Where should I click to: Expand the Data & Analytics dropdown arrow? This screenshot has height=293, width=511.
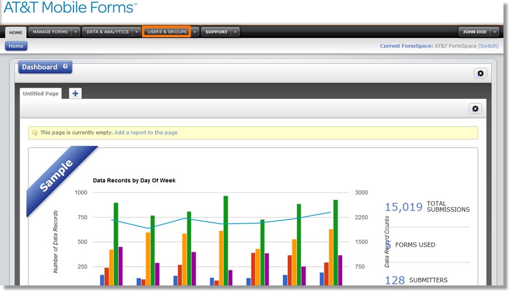click(x=136, y=32)
